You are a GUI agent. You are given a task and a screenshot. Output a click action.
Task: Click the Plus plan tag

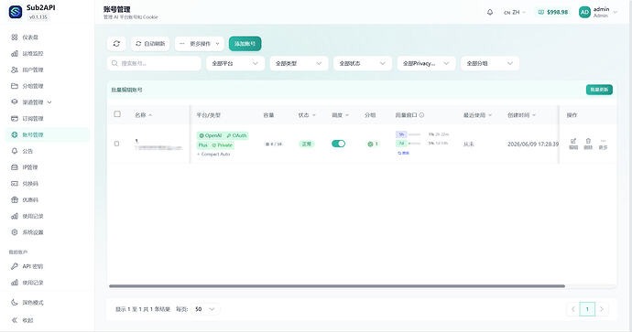(x=203, y=145)
